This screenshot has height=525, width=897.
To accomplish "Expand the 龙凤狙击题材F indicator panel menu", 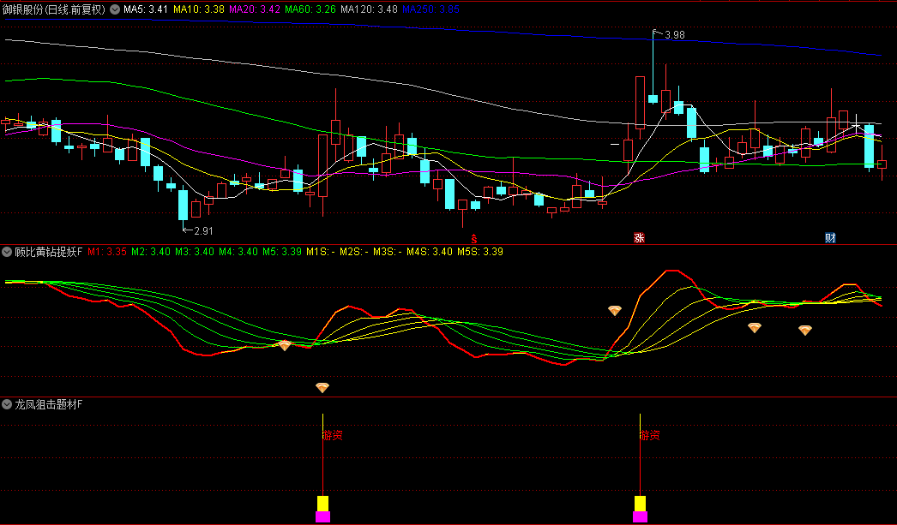I will coord(7,404).
